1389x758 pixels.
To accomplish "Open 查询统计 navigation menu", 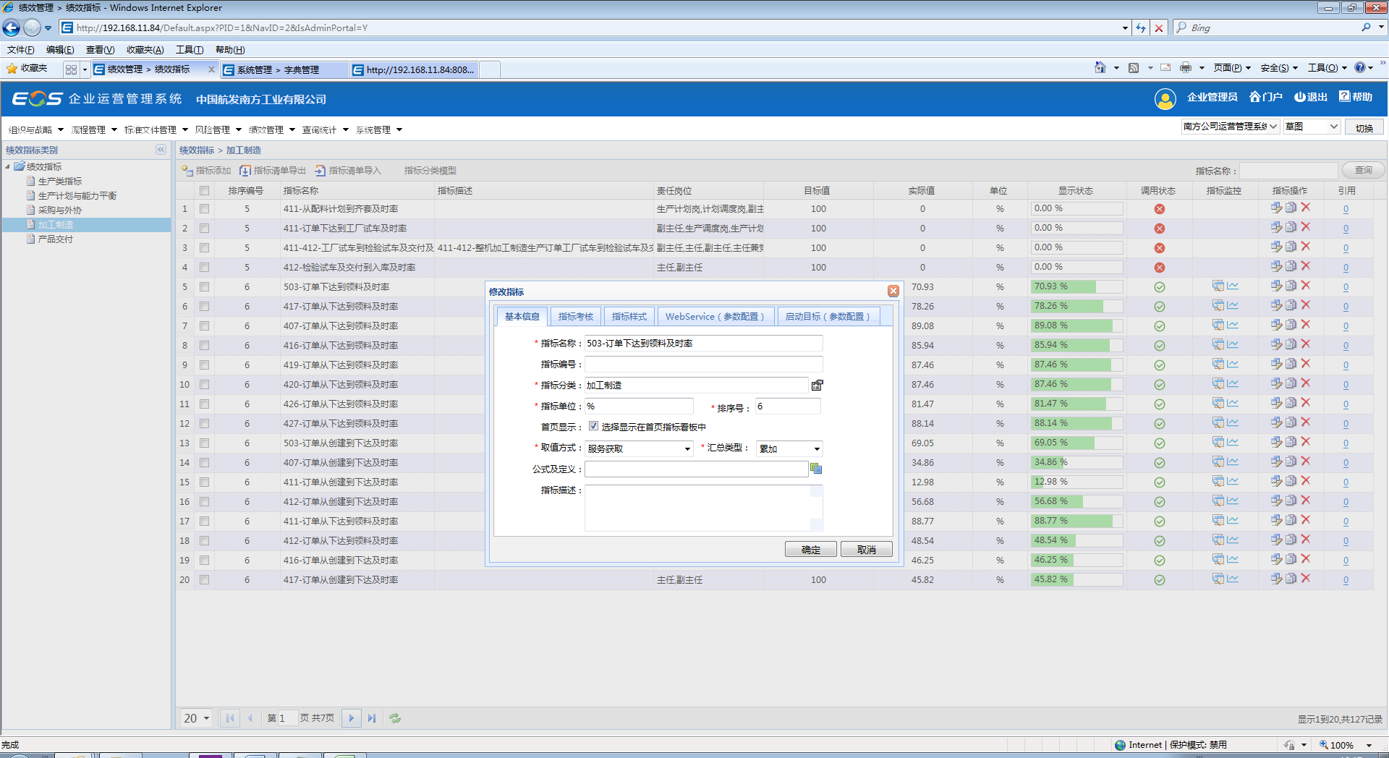I will pos(326,130).
